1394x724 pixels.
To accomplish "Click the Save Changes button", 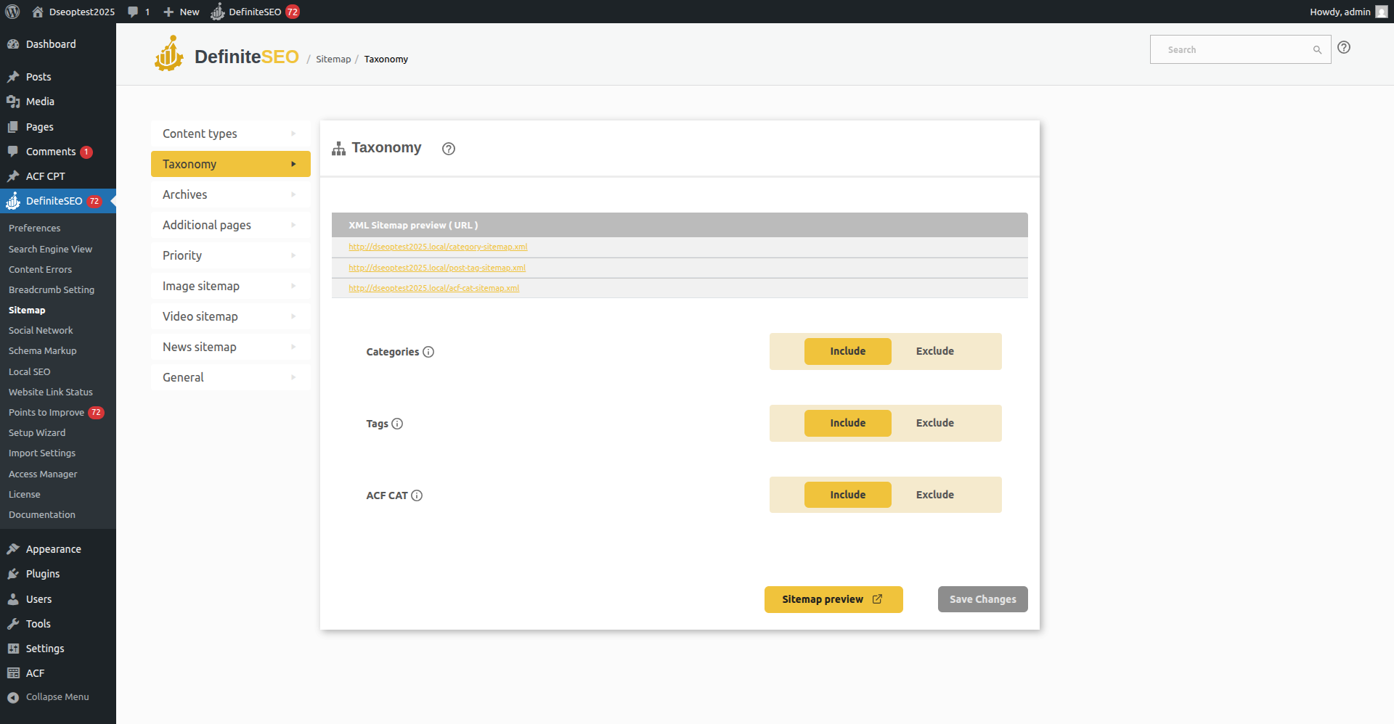I will point(982,598).
